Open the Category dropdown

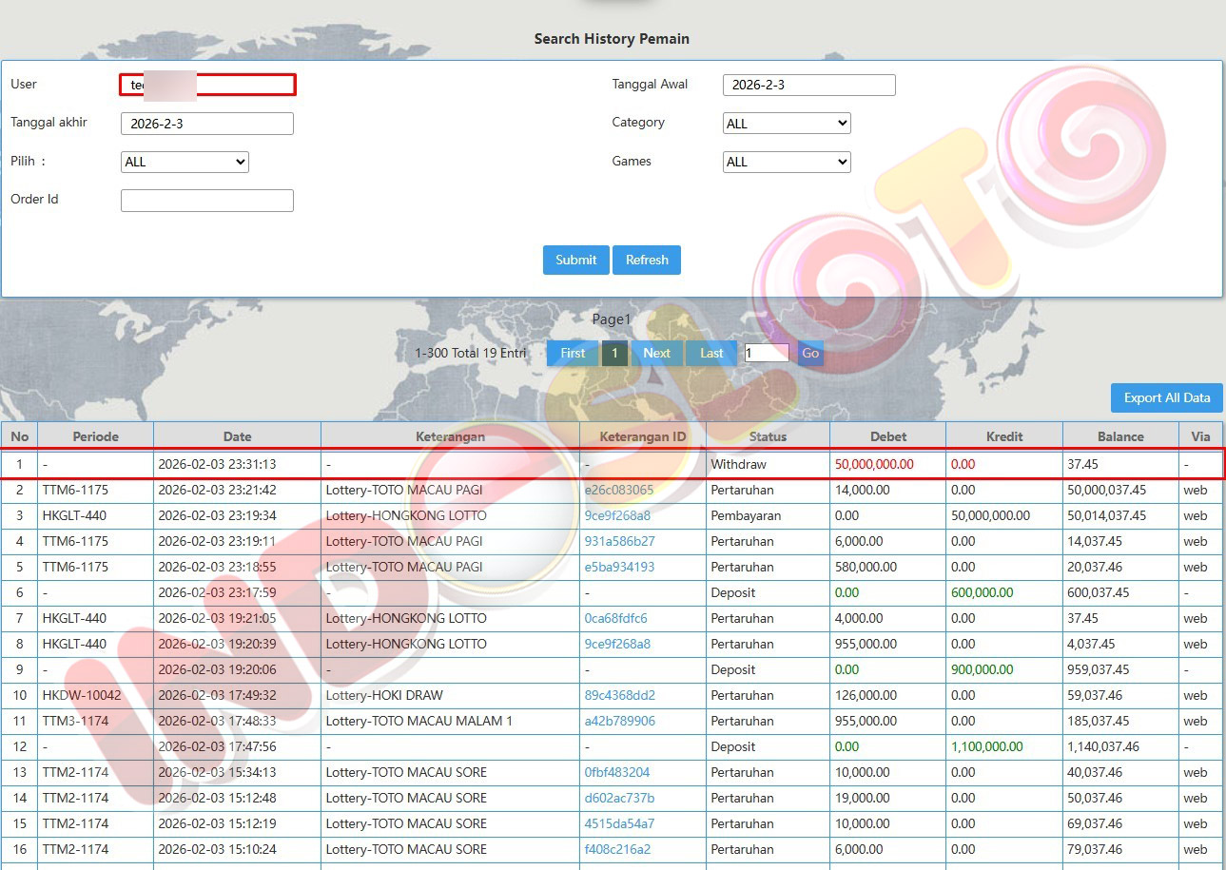click(787, 124)
